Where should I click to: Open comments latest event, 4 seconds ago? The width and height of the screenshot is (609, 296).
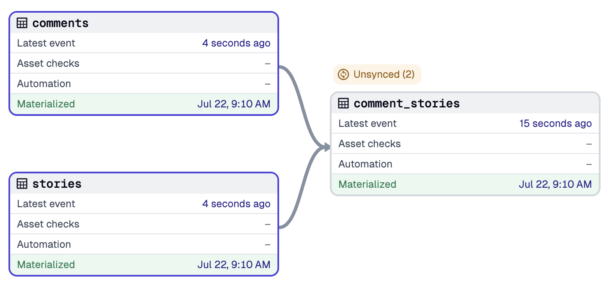(x=236, y=43)
